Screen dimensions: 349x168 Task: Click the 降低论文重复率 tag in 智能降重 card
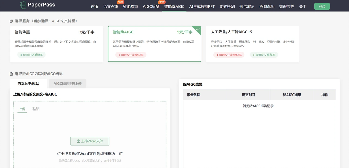click(x=31, y=55)
